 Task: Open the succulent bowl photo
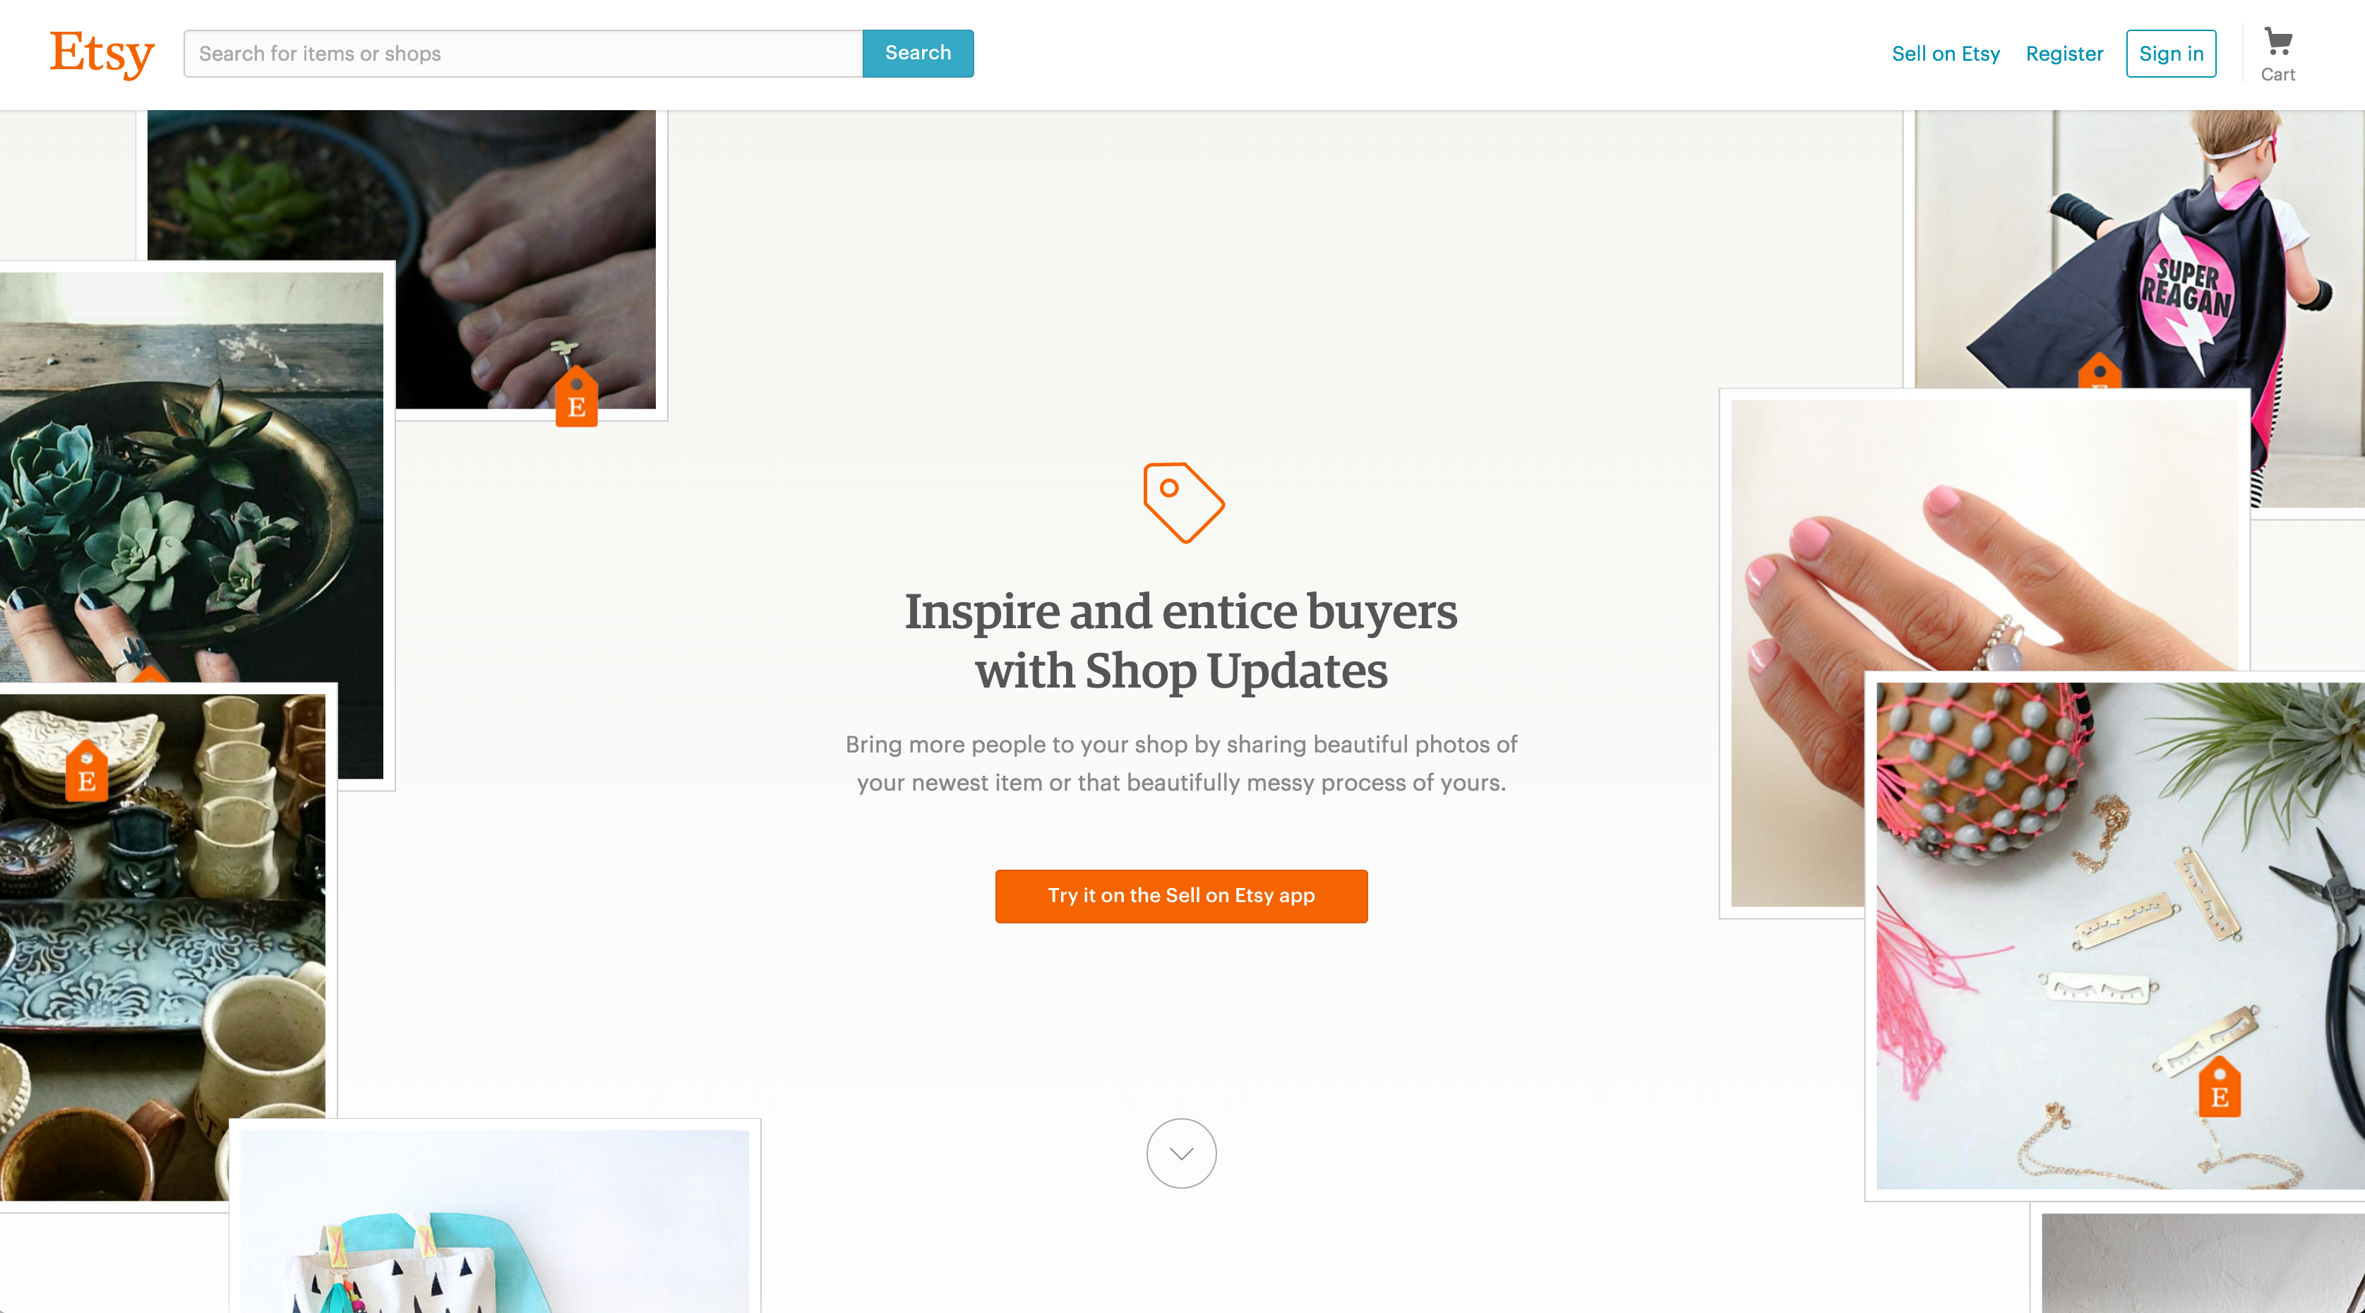[191, 477]
